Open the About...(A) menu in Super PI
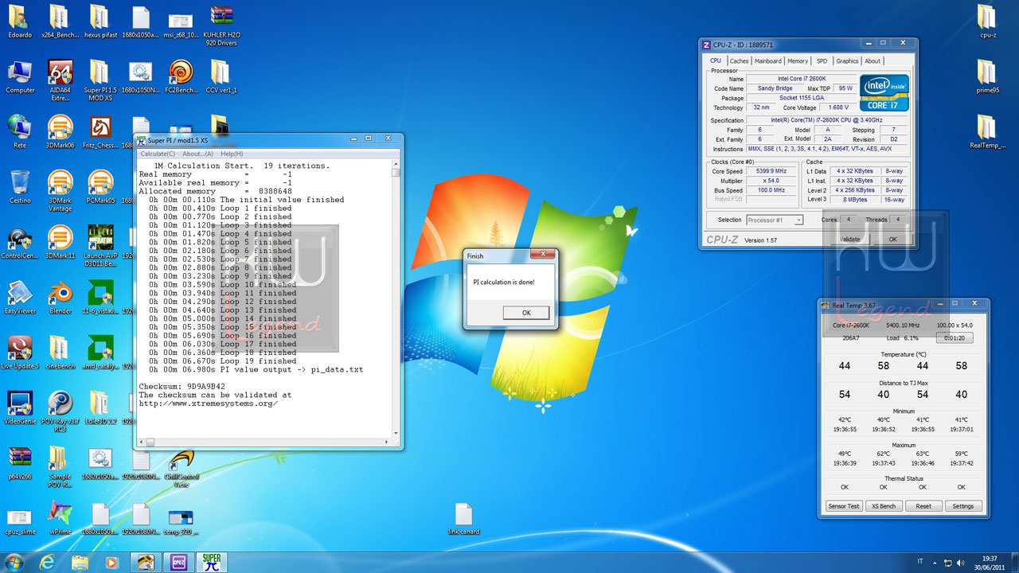Image resolution: width=1019 pixels, height=573 pixels. (x=197, y=154)
